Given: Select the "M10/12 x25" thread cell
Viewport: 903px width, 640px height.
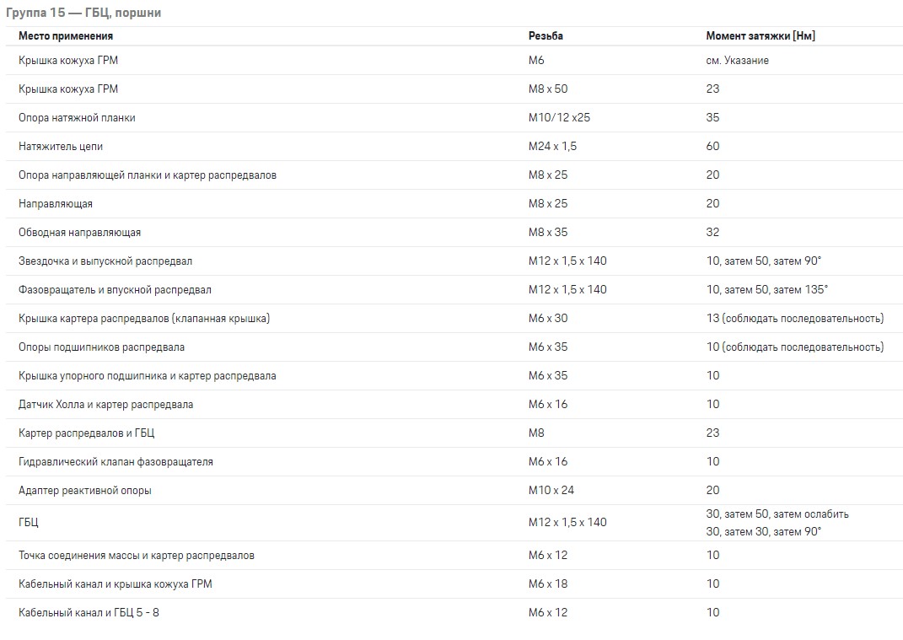Looking at the screenshot, I should pos(559,118).
